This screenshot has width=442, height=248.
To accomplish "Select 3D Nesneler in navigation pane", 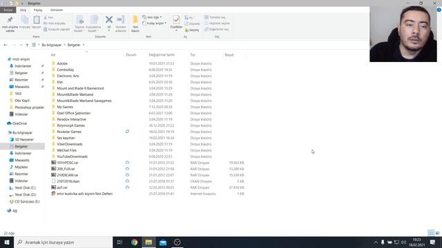I will 21,139.
